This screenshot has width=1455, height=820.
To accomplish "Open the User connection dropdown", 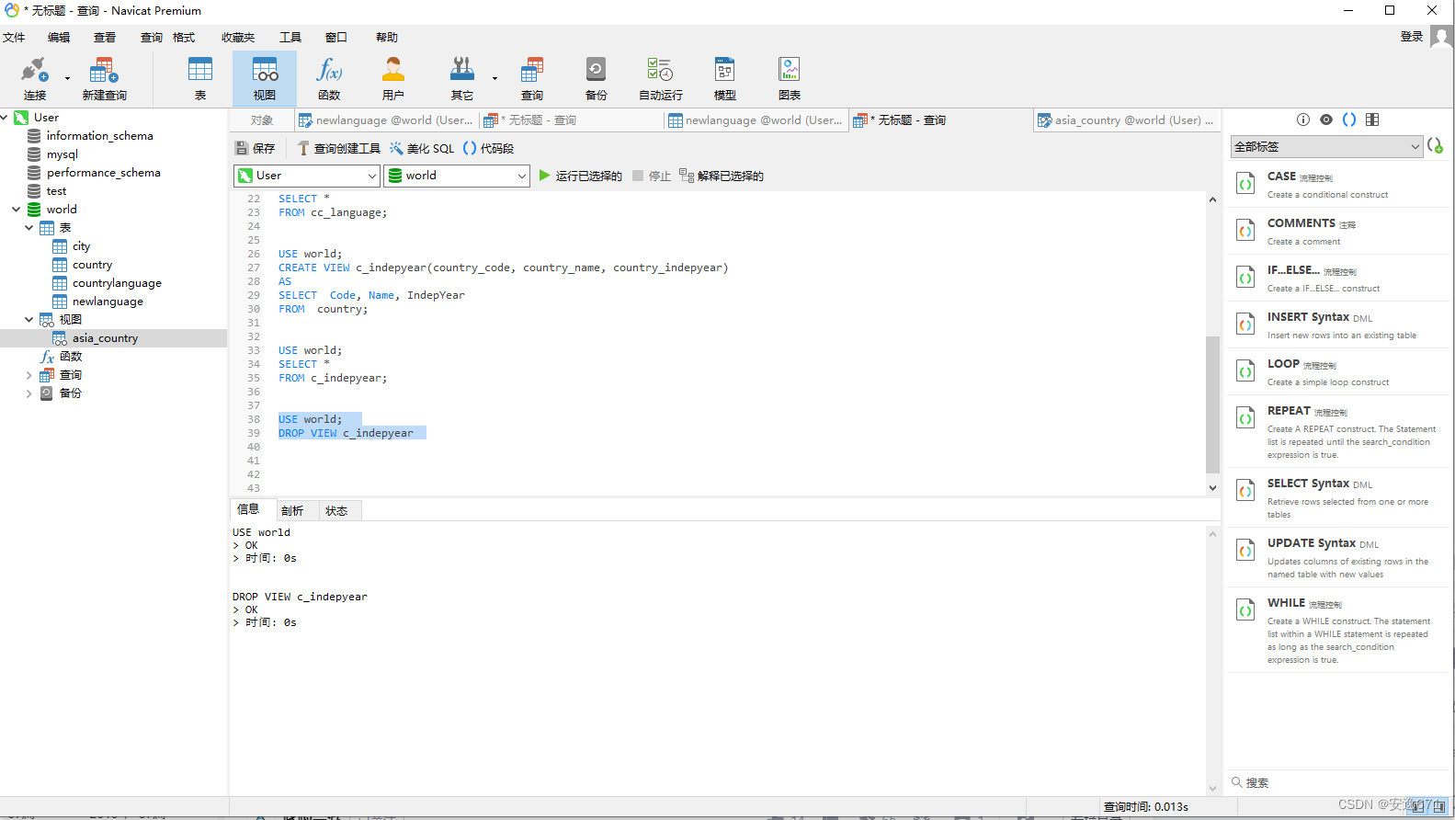I will click(x=307, y=176).
